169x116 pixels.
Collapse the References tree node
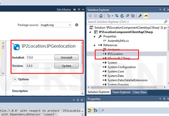94,45
